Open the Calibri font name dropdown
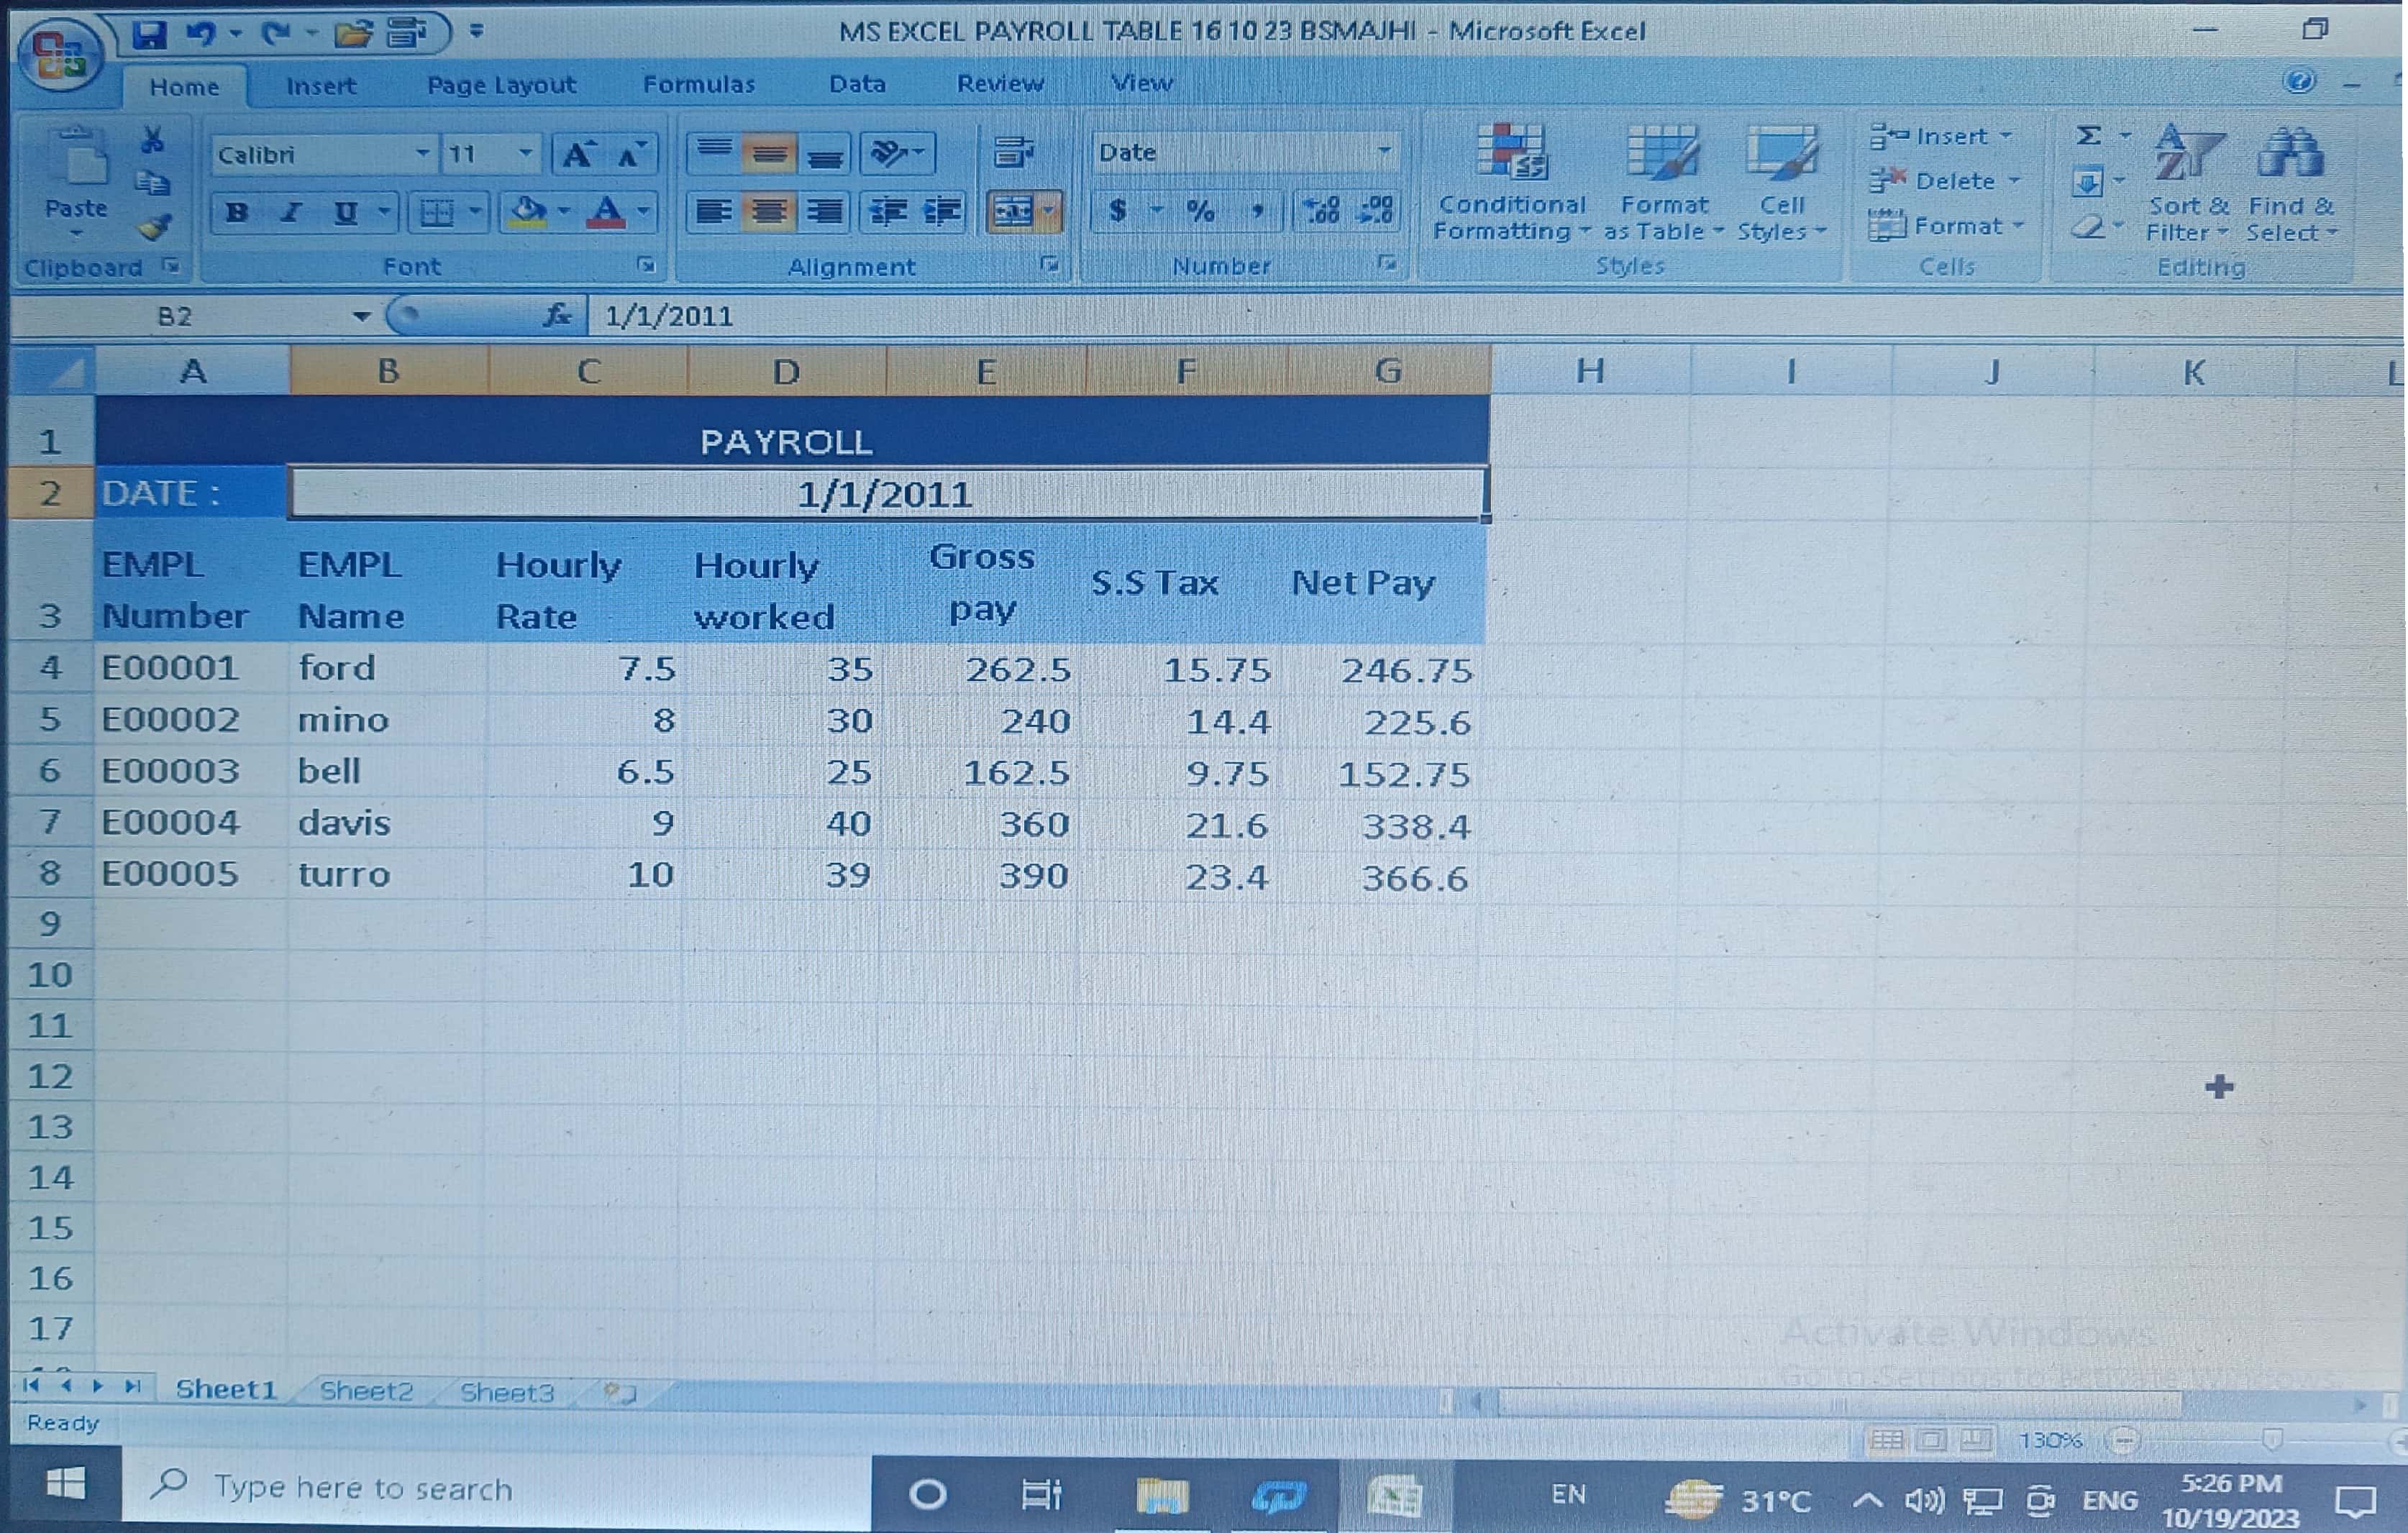This screenshot has width=2408, height=1533. point(422,154)
